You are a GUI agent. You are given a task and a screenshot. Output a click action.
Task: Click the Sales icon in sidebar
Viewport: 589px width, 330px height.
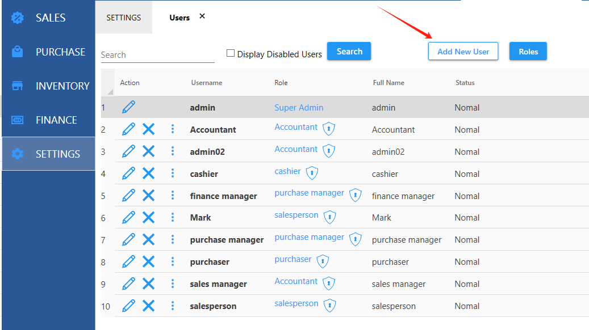18,18
